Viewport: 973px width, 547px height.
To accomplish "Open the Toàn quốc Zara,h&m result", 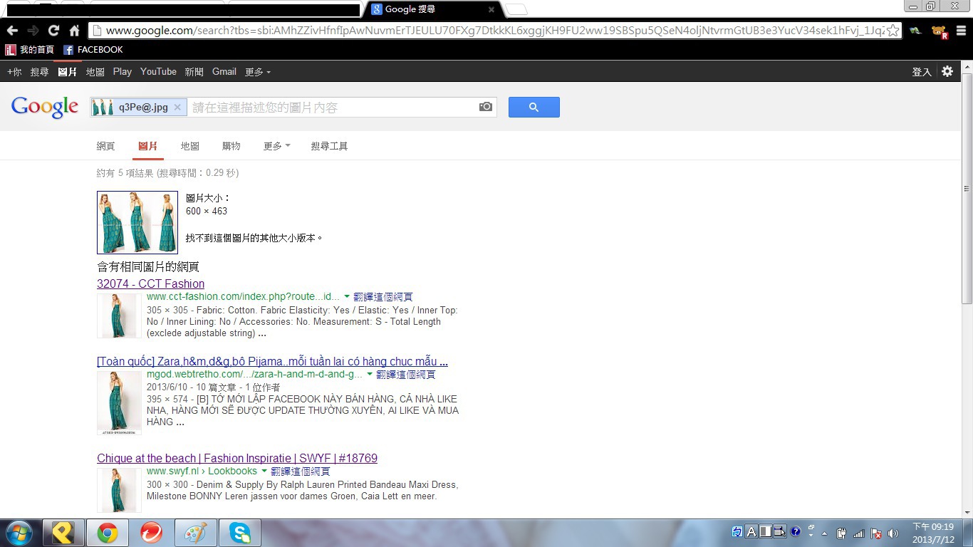I will 272,361.
